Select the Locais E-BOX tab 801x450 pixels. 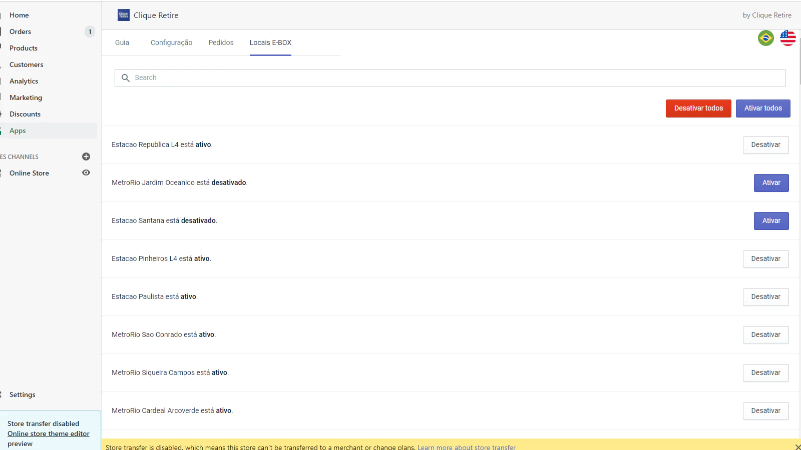pyautogui.click(x=270, y=42)
